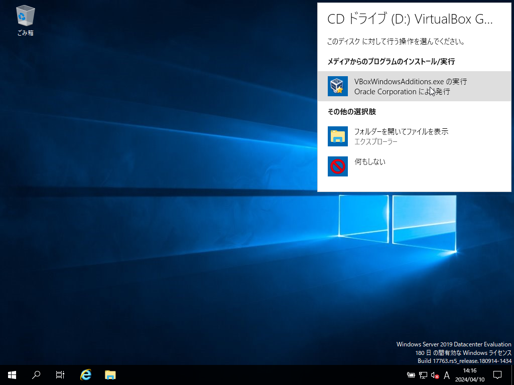Viewport: 514px width, 385px height.
Task: Click the battery power tray icon
Action: tap(411, 375)
